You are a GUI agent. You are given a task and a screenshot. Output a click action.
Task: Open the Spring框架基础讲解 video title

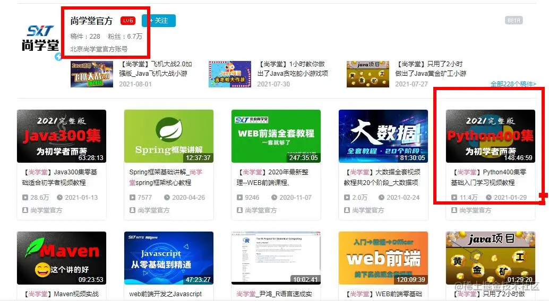(166, 177)
